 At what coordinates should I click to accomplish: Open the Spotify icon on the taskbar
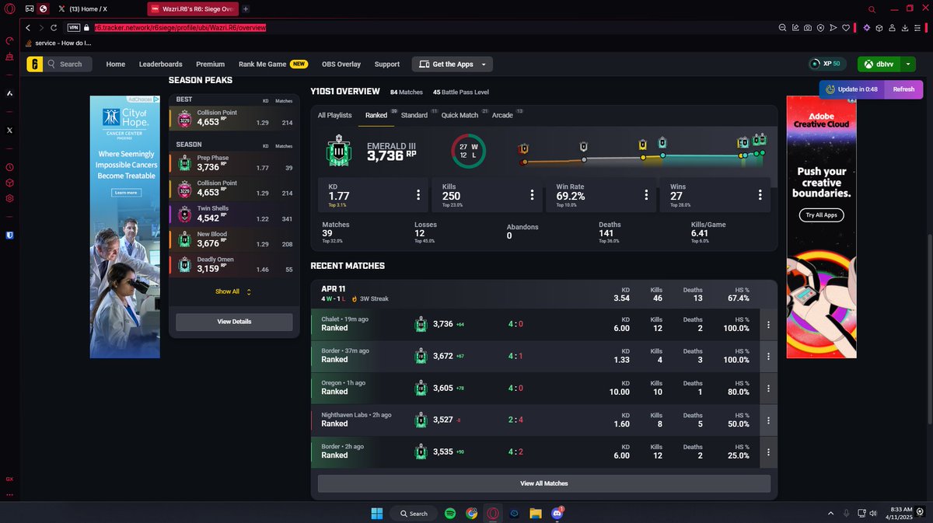[x=450, y=513]
